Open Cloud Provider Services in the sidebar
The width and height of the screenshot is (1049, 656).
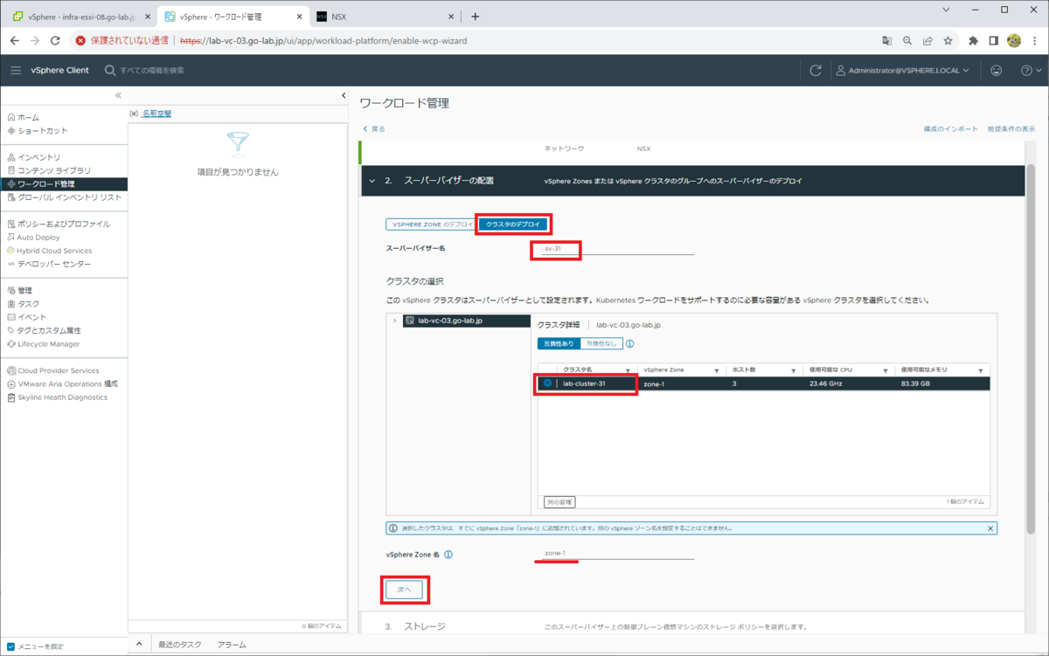(59, 370)
